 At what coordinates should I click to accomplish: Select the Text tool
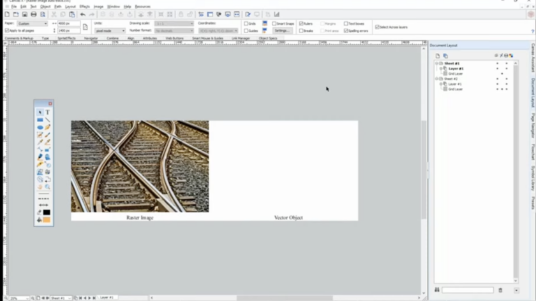[47, 112]
